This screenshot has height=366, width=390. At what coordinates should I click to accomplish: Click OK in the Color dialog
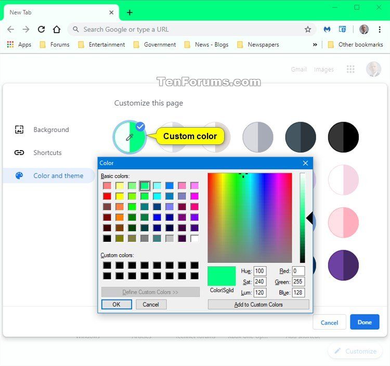coord(116,304)
